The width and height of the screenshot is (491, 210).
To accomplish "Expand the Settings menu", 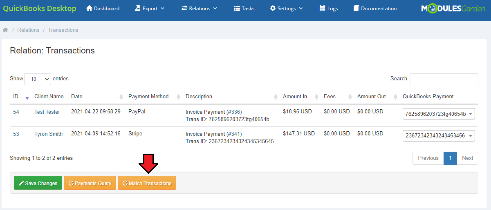I will pos(286,8).
